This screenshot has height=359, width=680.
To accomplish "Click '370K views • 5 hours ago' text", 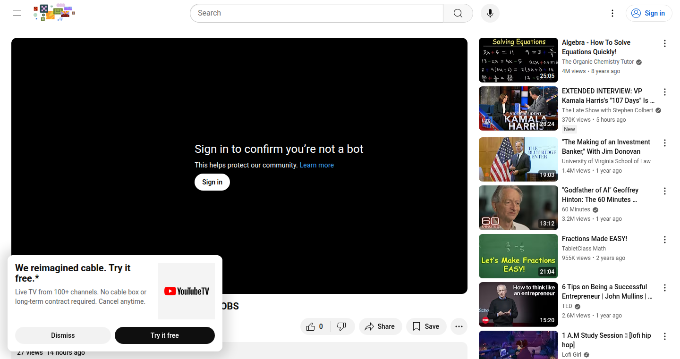I will [x=594, y=120].
